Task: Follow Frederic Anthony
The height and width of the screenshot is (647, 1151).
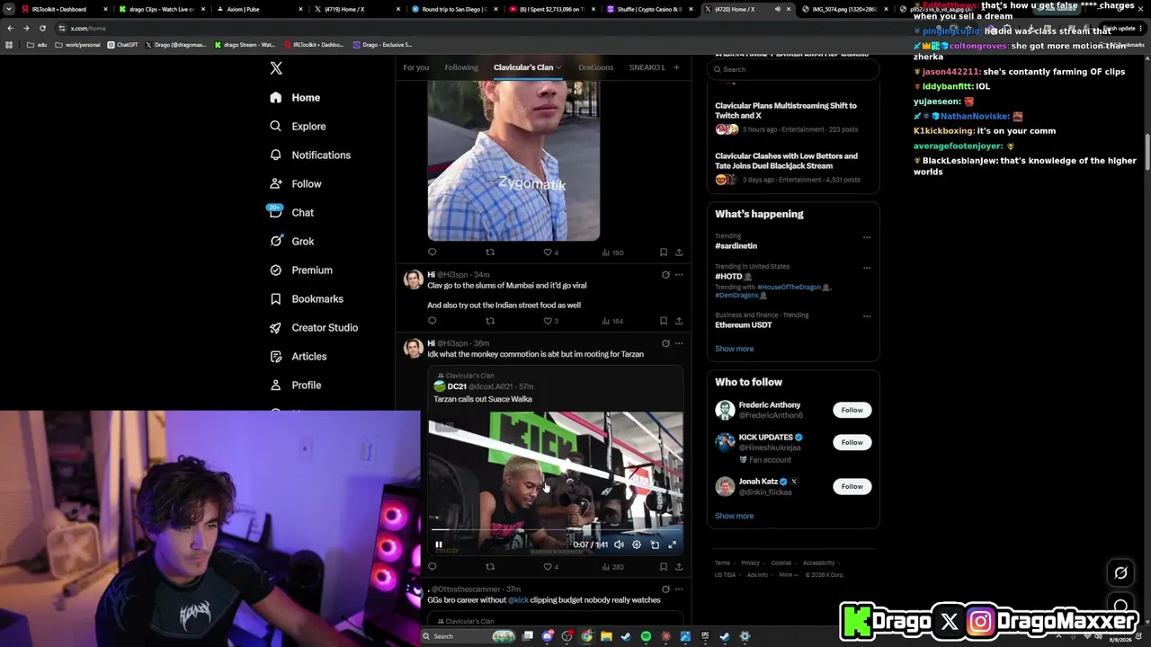Action: tap(852, 410)
